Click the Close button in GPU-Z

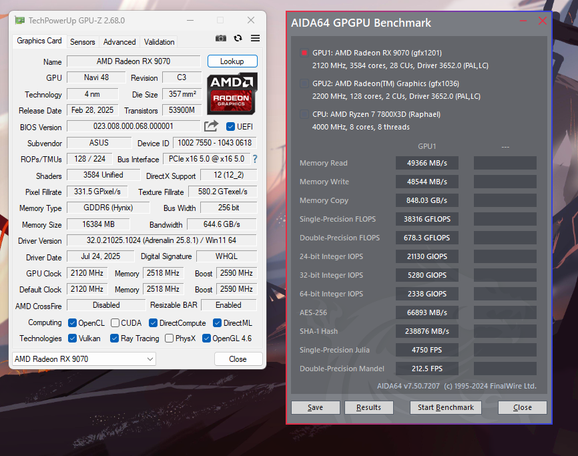pyautogui.click(x=238, y=359)
